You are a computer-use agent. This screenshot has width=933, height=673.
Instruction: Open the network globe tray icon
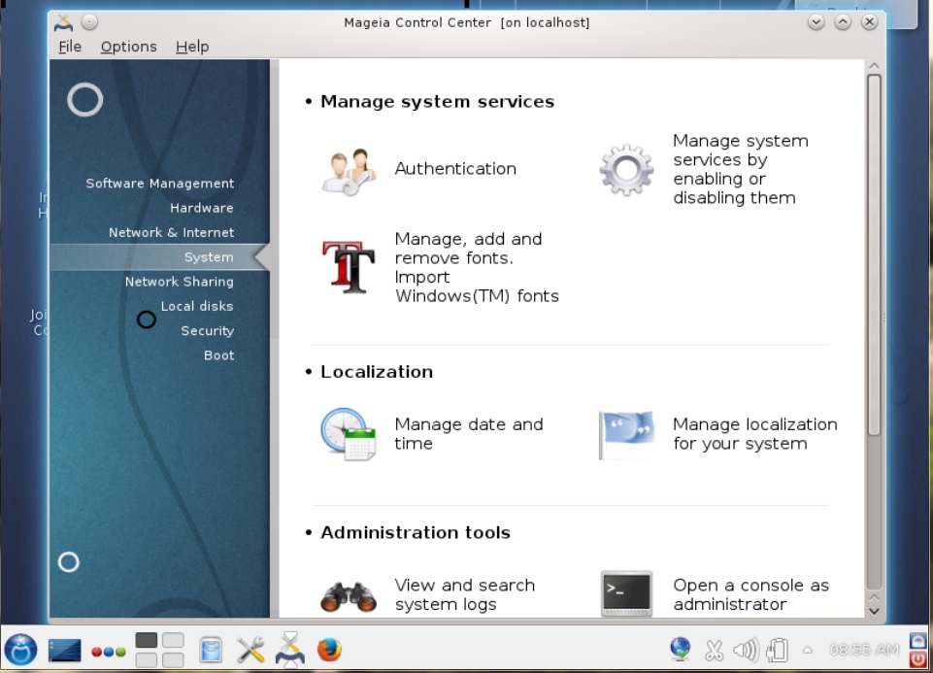point(680,649)
